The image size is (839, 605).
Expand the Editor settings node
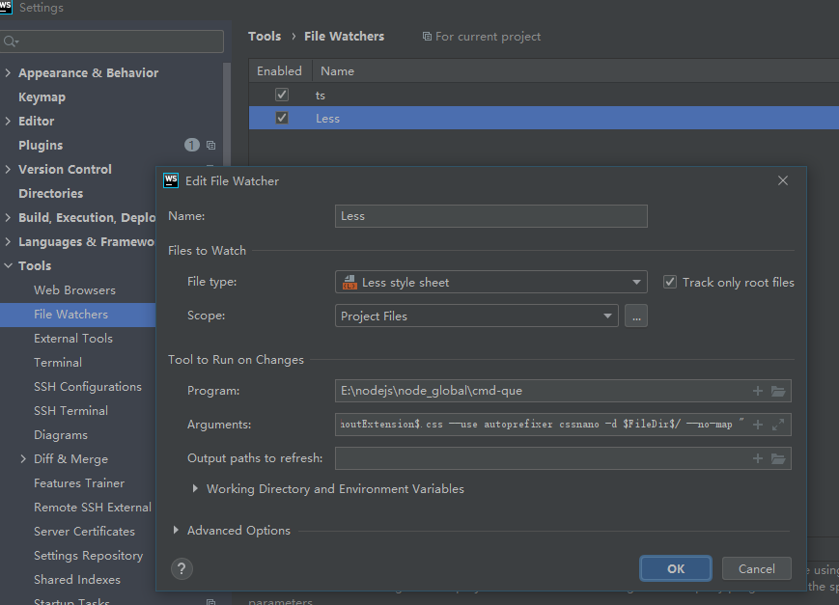pyautogui.click(x=8, y=121)
